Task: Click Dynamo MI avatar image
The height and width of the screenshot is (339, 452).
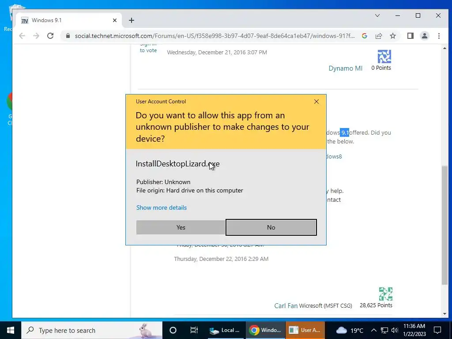Action: (x=384, y=56)
